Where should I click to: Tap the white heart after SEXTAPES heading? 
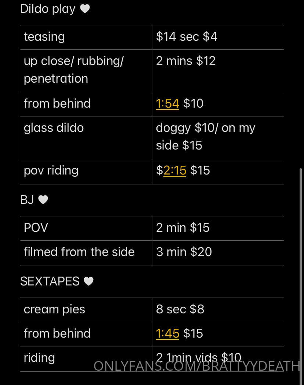(88, 281)
